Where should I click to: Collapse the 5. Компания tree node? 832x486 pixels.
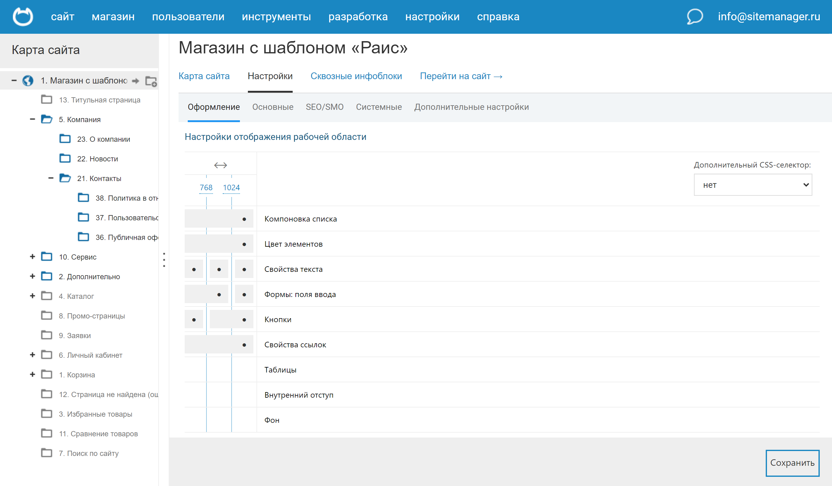click(32, 119)
